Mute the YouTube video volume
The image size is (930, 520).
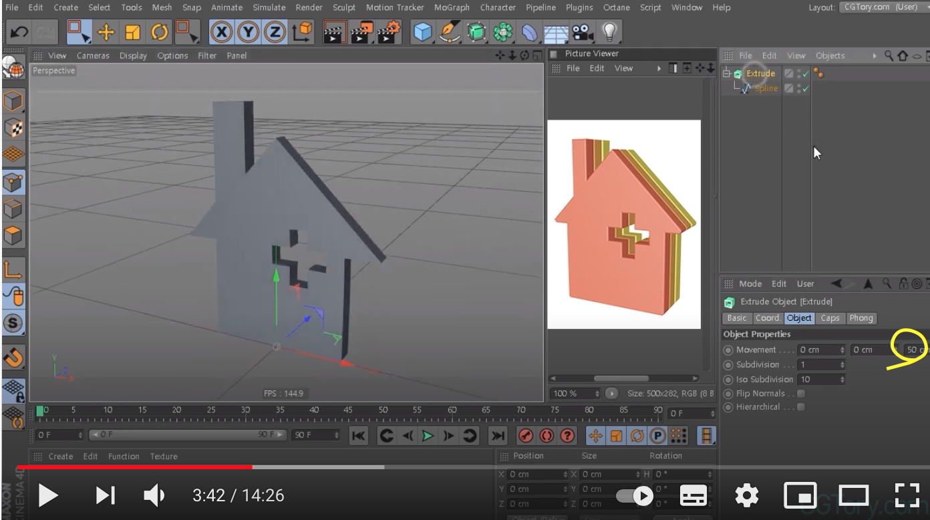pyautogui.click(x=154, y=495)
